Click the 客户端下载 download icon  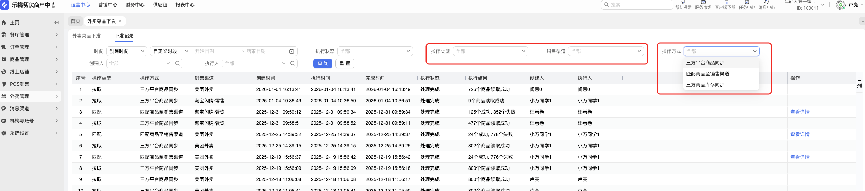pos(725,2)
